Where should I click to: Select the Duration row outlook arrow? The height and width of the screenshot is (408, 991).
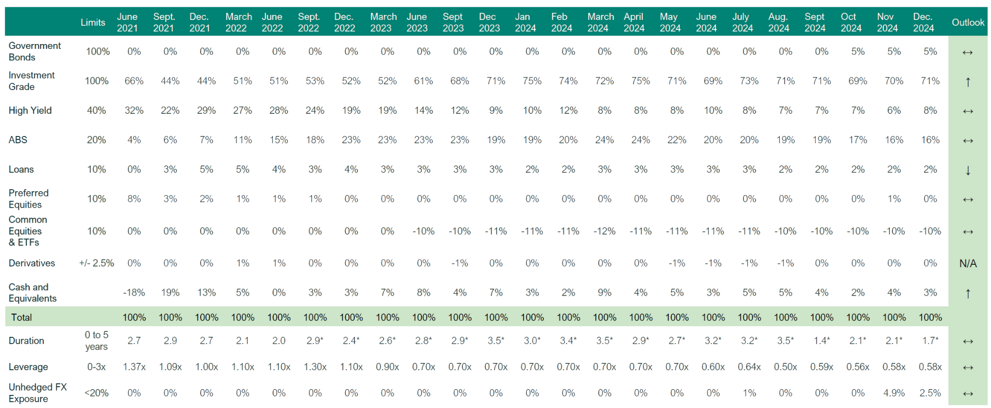[968, 341]
